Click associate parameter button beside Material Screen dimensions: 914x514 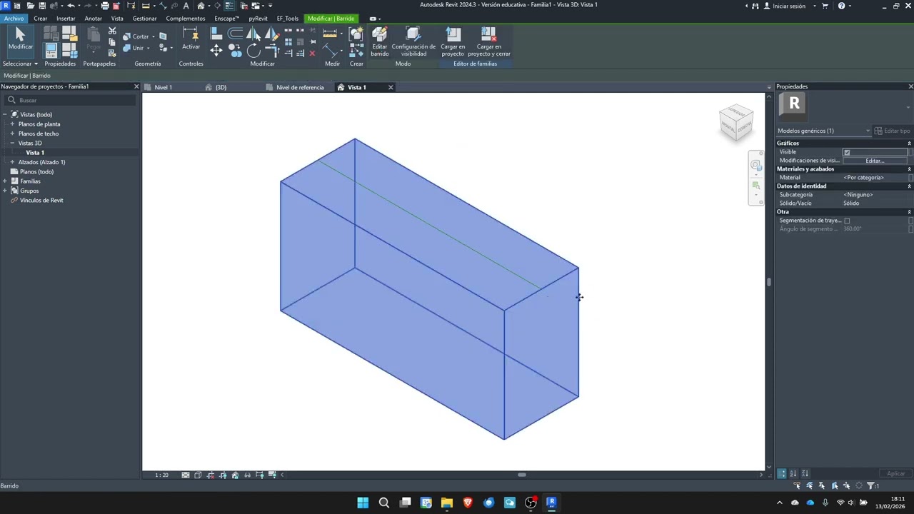tap(910, 177)
